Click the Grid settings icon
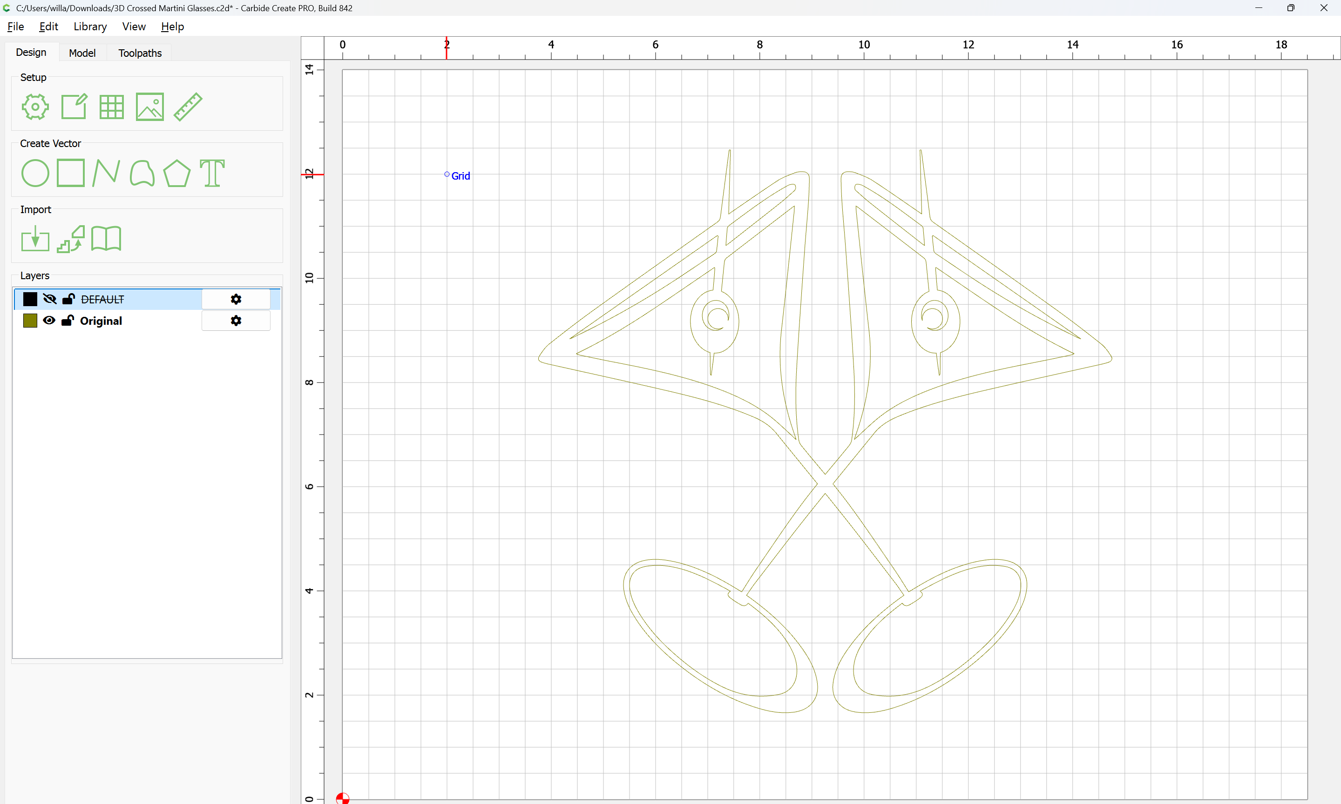The width and height of the screenshot is (1341, 804). click(112, 107)
